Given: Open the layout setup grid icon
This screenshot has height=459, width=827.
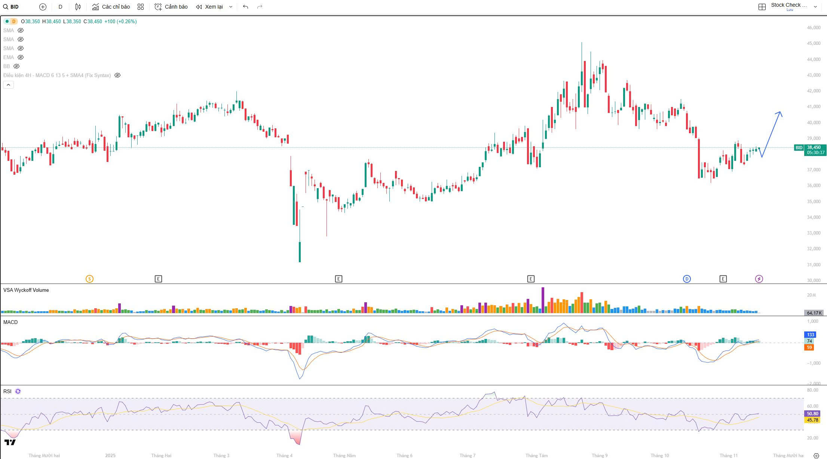Looking at the screenshot, I should tap(762, 7).
